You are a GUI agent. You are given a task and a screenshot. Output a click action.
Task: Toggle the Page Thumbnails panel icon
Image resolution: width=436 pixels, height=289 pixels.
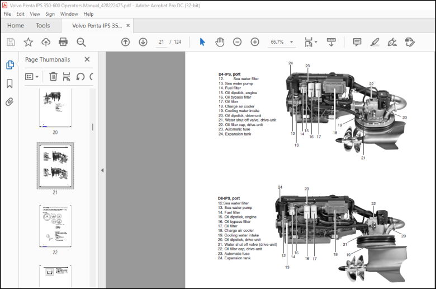point(10,64)
